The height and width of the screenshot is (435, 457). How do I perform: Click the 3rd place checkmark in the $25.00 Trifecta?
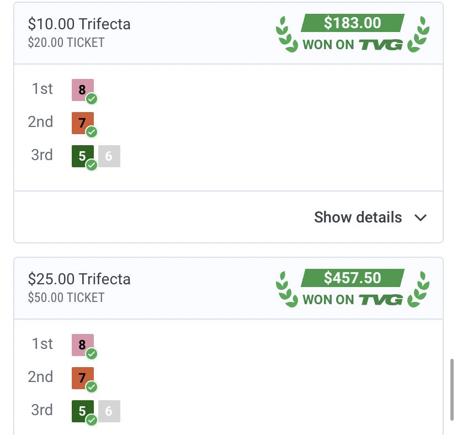pyautogui.click(x=92, y=420)
